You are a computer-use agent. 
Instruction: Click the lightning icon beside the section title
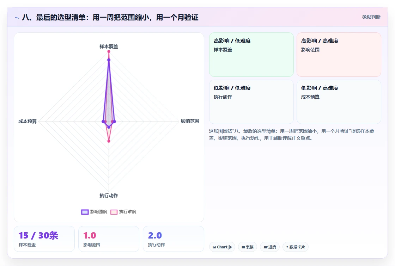(17, 18)
